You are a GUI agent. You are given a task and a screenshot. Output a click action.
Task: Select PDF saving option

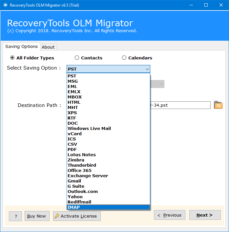pyautogui.click(x=109, y=150)
